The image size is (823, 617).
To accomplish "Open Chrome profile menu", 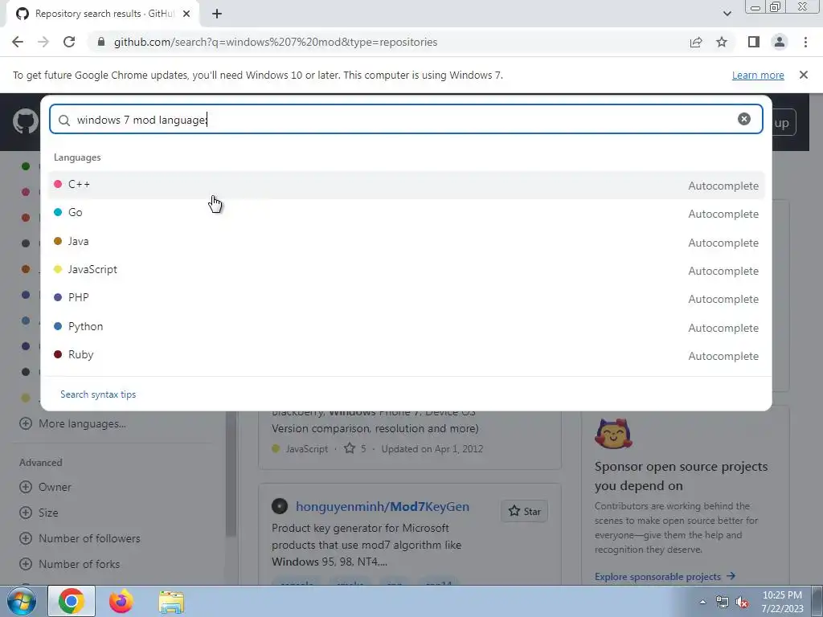I will pos(780,42).
